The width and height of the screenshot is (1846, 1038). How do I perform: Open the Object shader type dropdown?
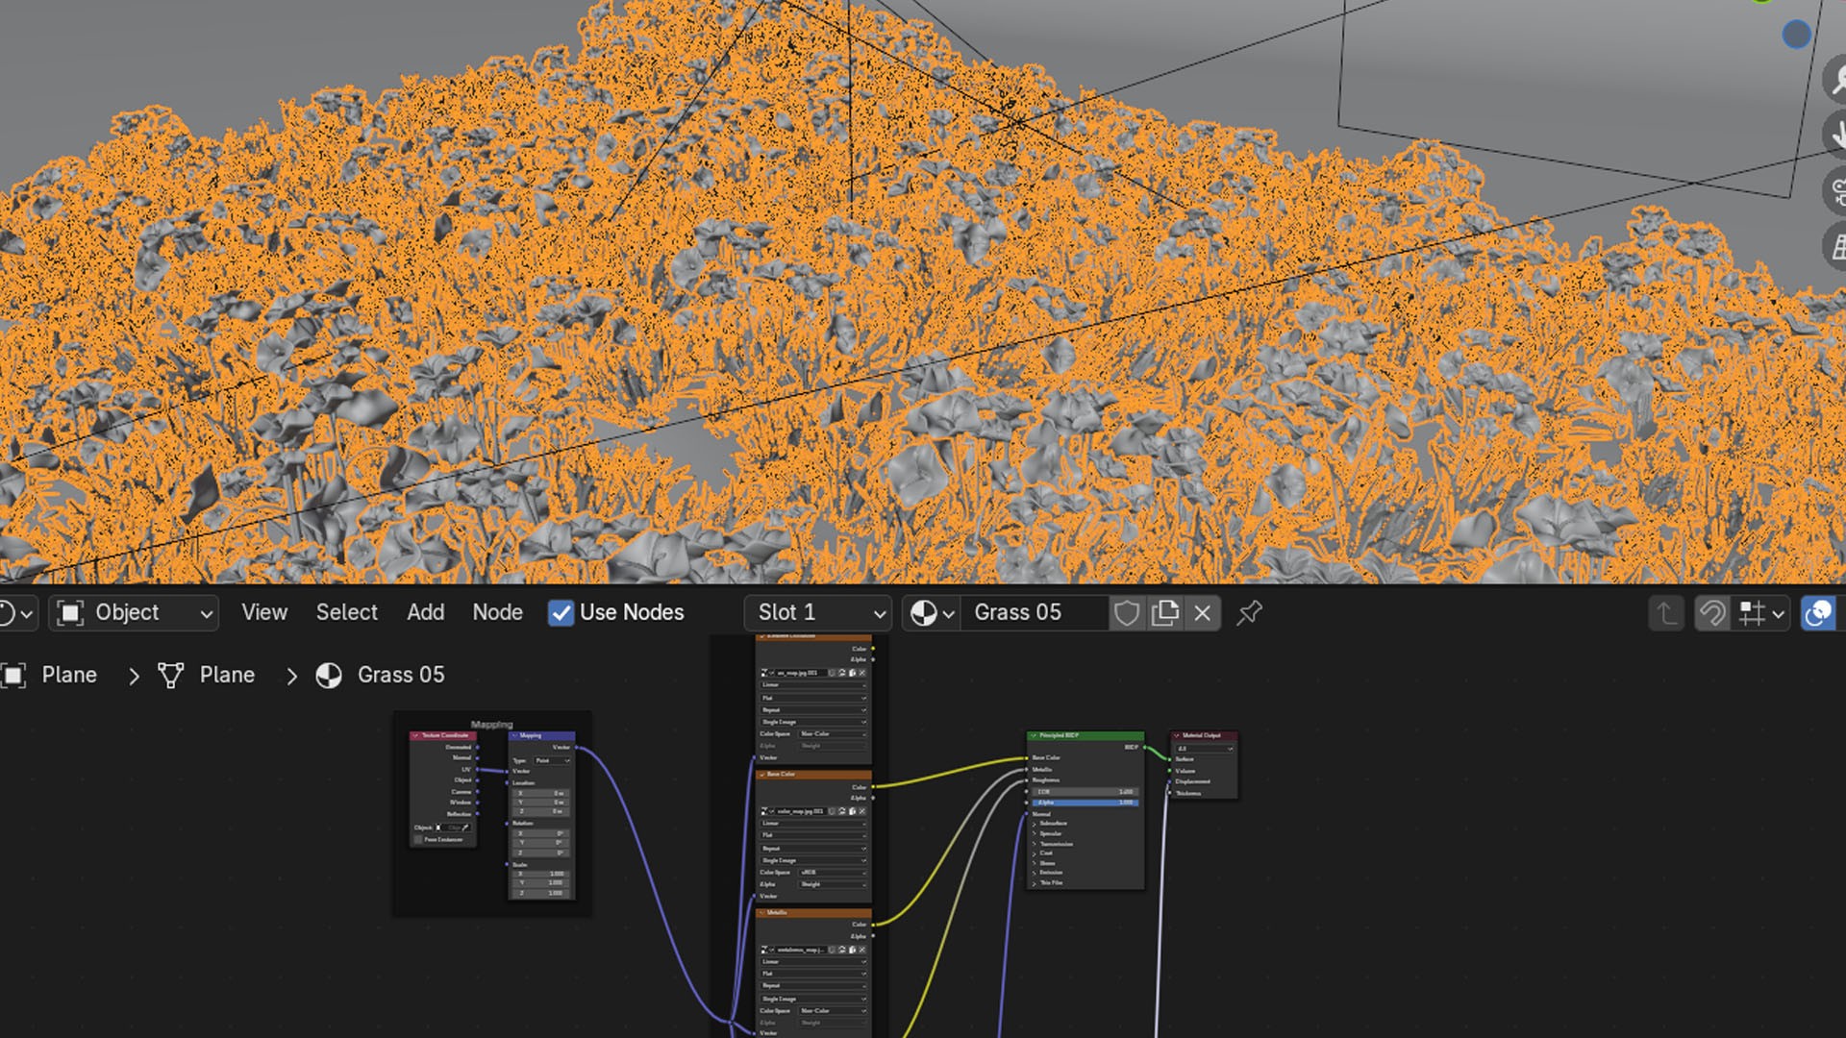(135, 613)
